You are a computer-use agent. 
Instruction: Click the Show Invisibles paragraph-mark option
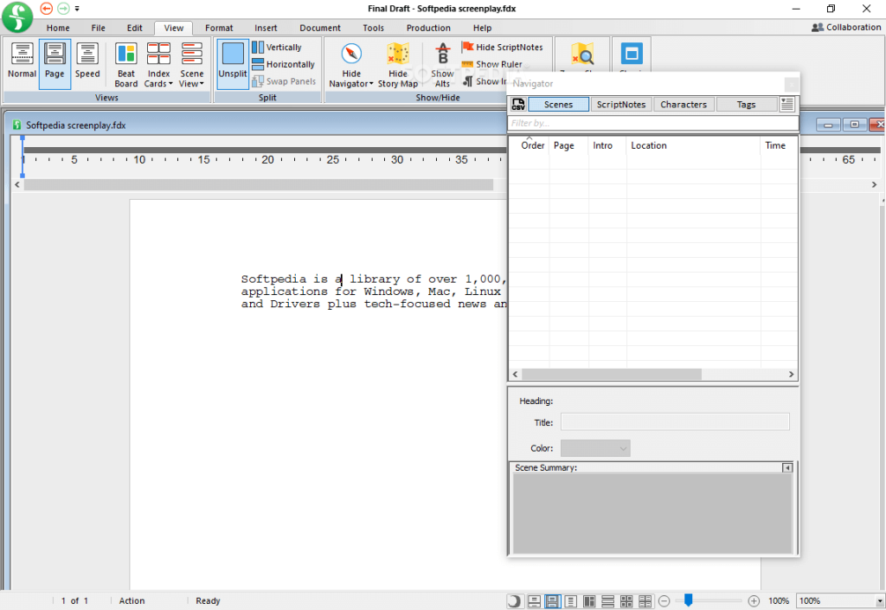(485, 81)
